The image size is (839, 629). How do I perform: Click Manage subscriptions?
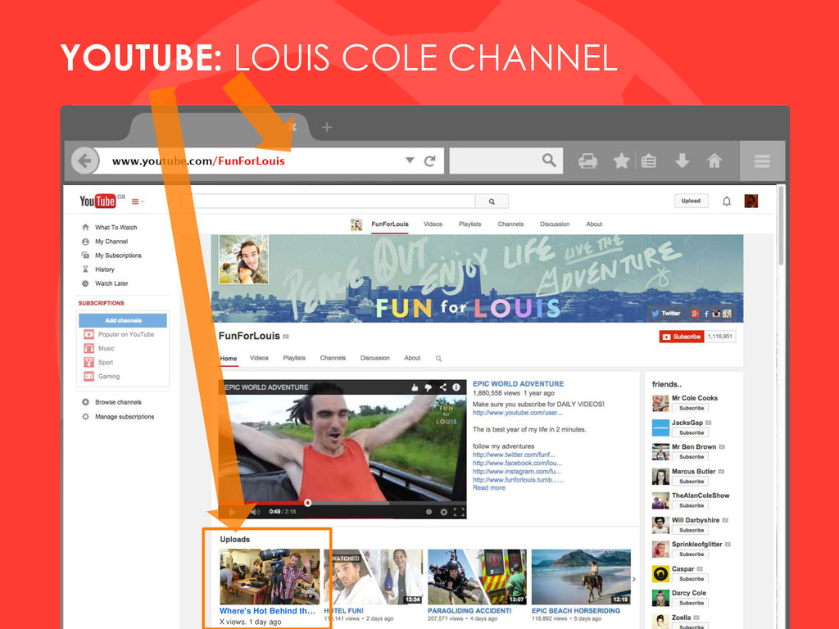(125, 416)
